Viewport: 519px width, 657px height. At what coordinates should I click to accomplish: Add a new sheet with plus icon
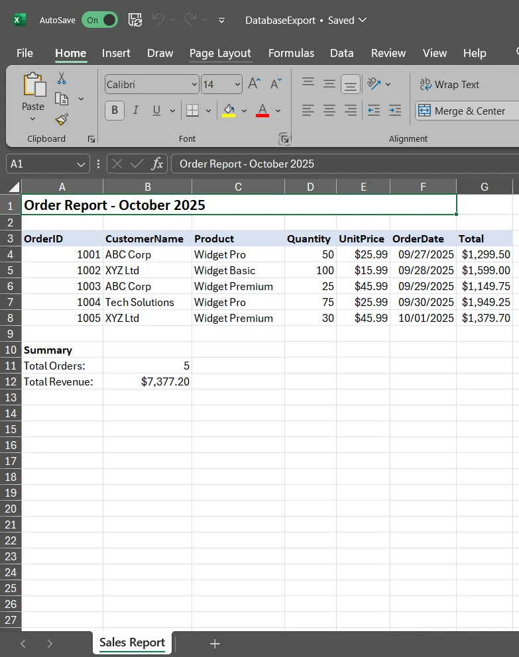point(215,643)
